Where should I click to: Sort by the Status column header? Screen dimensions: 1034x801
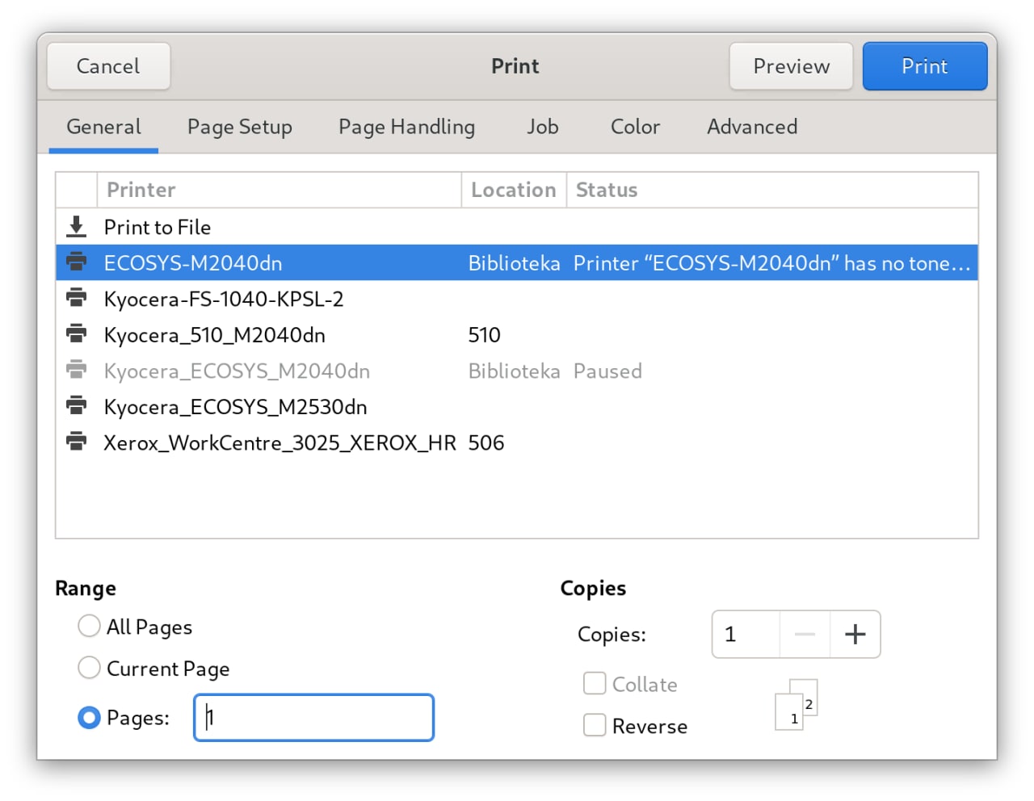point(771,190)
